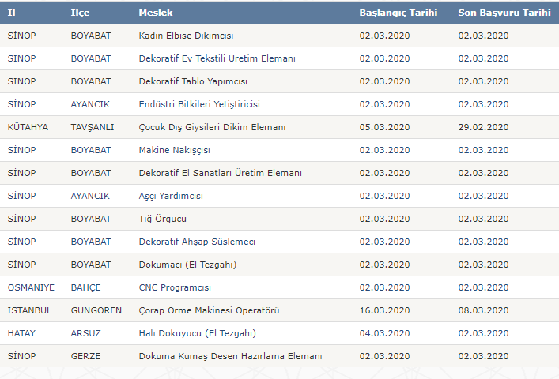
Task: Select the Başlangıç Tarihi column header
Action: tap(396, 13)
